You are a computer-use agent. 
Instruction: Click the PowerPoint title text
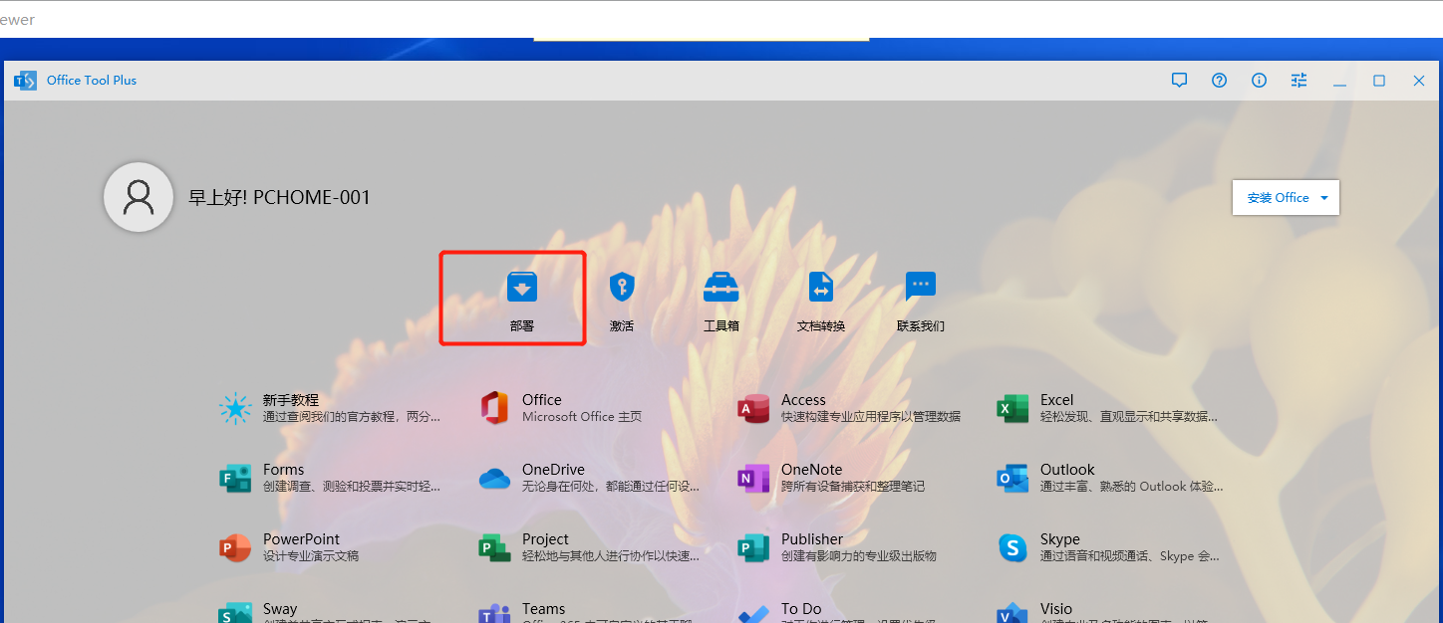[302, 539]
